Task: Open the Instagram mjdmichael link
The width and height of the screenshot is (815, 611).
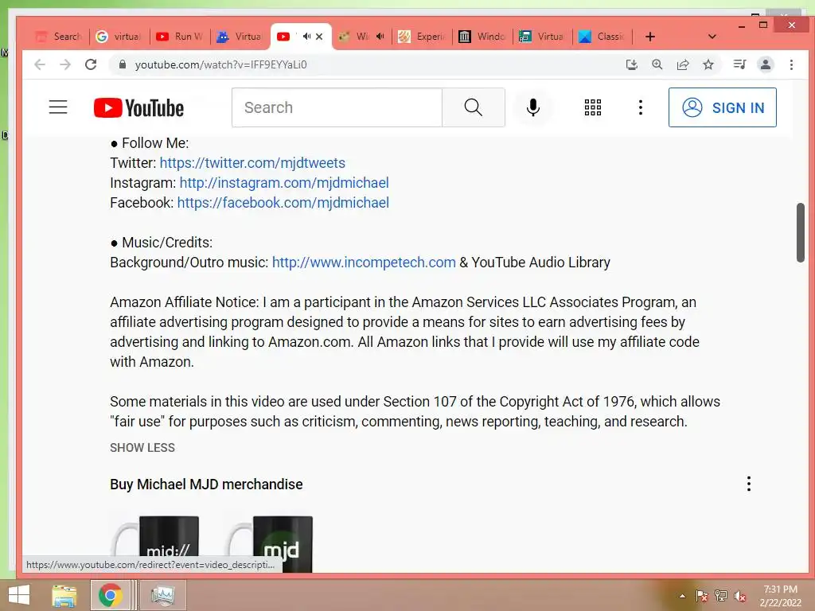Action: click(284, 183)
